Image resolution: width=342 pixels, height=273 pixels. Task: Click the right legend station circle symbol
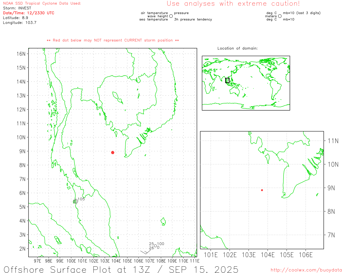(280, 16)
